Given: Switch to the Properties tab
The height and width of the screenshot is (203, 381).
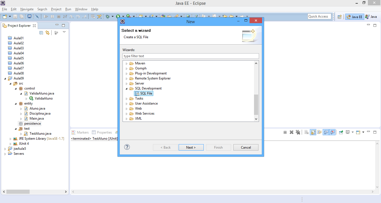Looking at the screenshot, I should 102,132.
